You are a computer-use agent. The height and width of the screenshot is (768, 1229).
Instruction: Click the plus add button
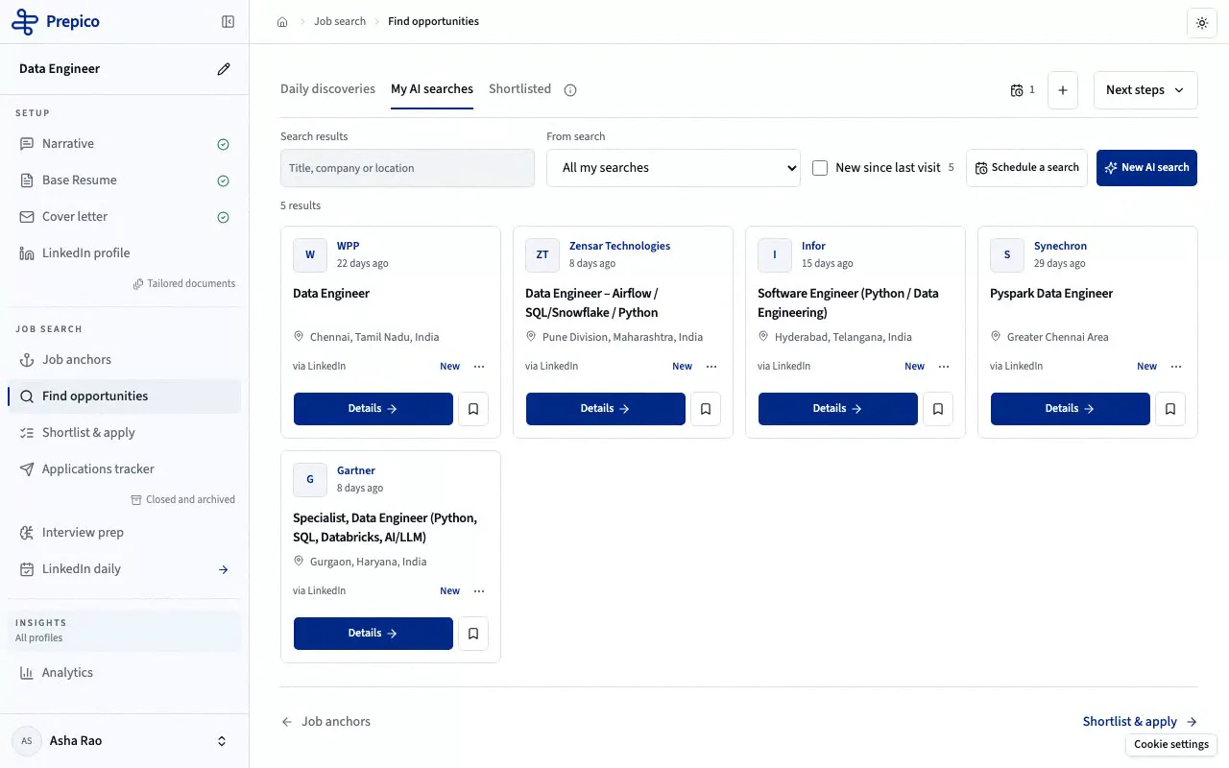tap(1063, 90)
